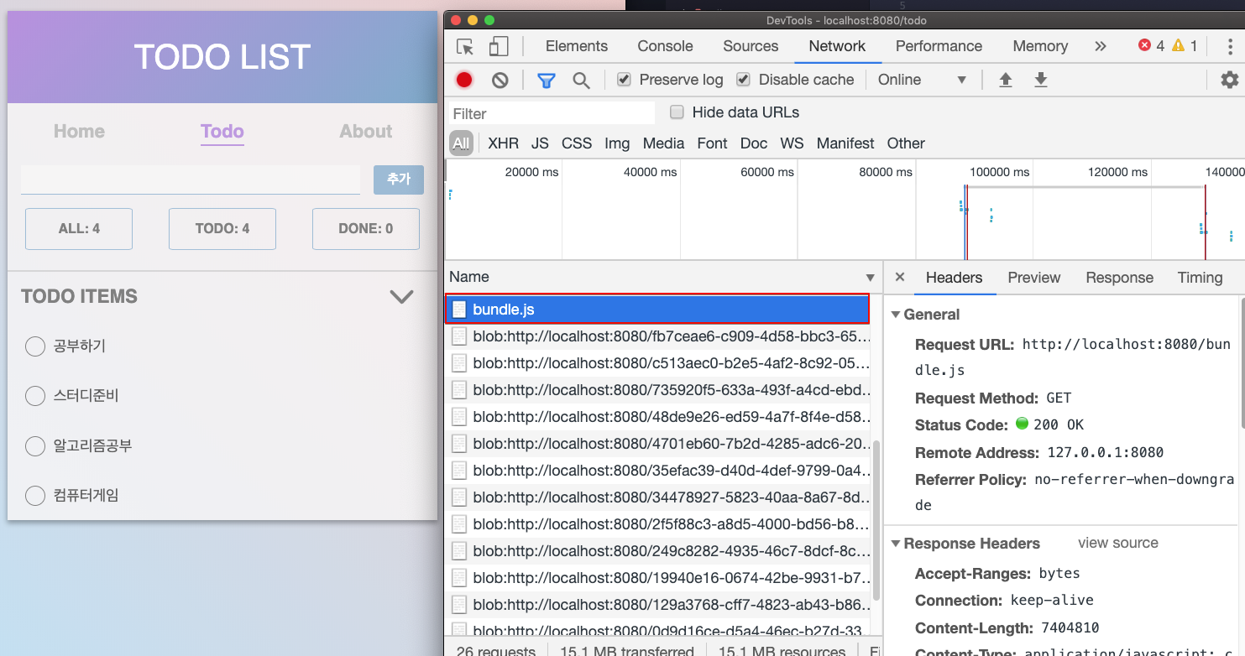Check the 공부하기 todo item circle
The height and width of the screenshot is (656, 1245).
[x=35, y=346]
